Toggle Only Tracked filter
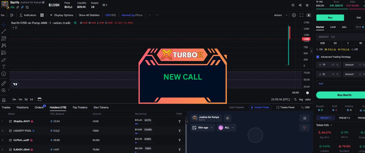The width and height of the screenshot is (365, 153). click(236, 107)
